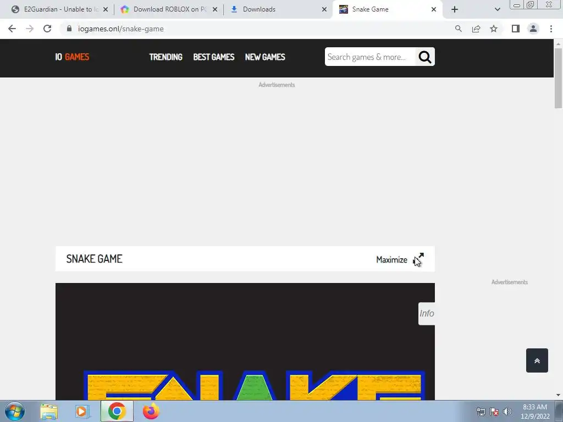563x422 pixels.
Task: Reload the current page
Action: pos(47,29)
